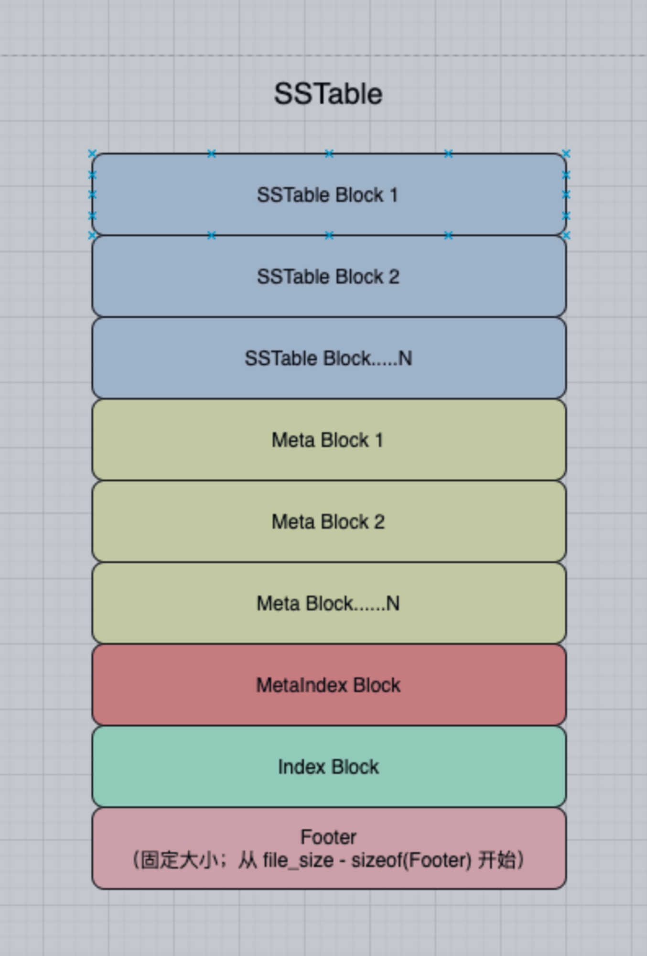Image resolution: width=647 pixels, height=956 pixels.
Task: Pick the Meta Block......N rectangle
Action: point(329,603)
